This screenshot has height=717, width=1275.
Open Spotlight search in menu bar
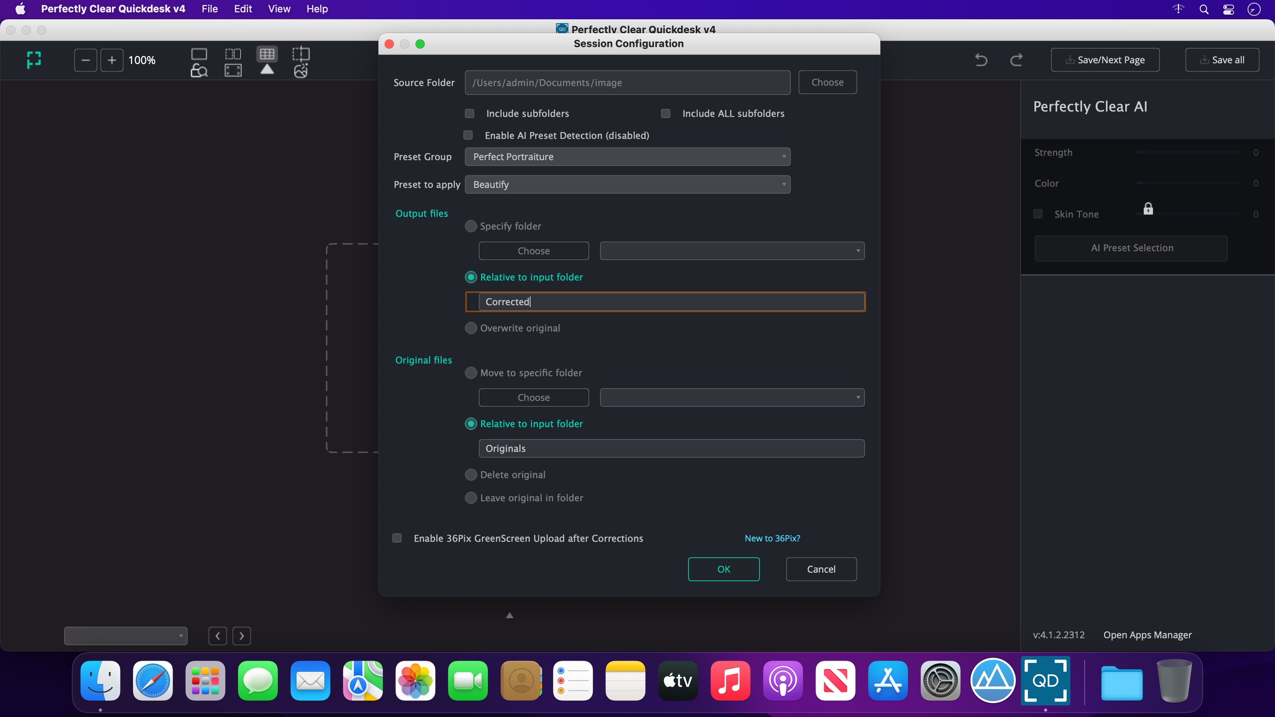[x=1204, y=9]
